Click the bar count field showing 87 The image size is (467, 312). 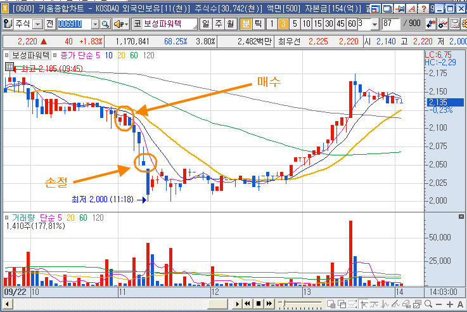(x=391, y=24)
